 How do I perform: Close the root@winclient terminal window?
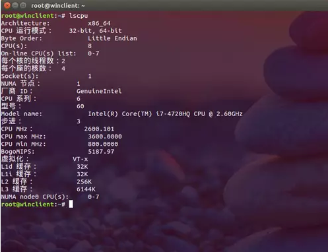coord(7,5)
